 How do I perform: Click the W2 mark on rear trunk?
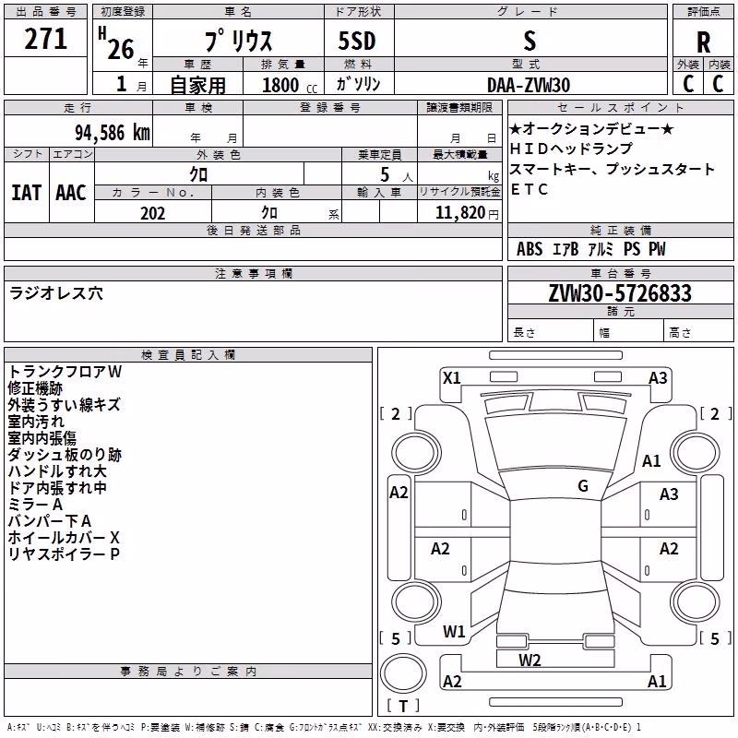[530, 661]
